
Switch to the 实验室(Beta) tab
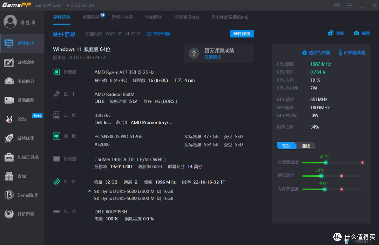tap(187, 18)
